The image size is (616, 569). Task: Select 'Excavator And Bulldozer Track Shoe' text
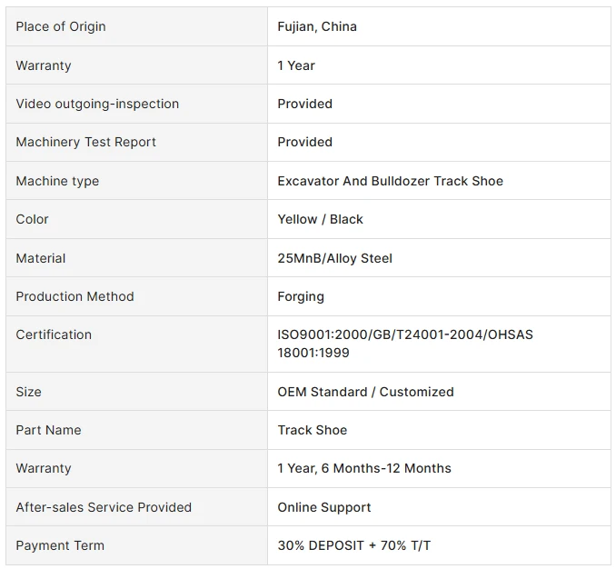coord(391,181)
